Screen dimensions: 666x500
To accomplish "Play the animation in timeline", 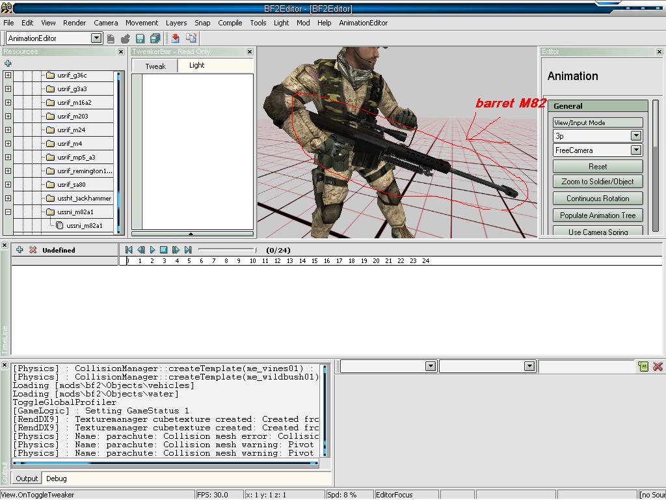I will click(x=152, y=250).
